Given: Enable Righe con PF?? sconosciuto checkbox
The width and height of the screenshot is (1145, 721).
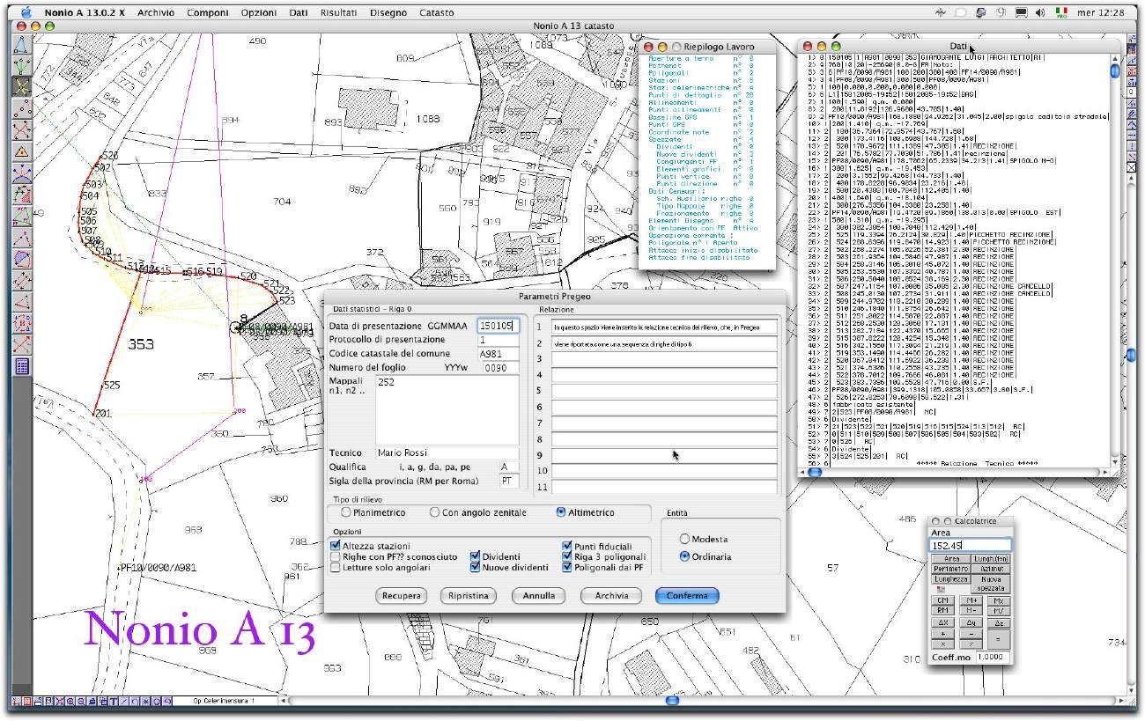Looking at the screenshot, I should (336, 557).
